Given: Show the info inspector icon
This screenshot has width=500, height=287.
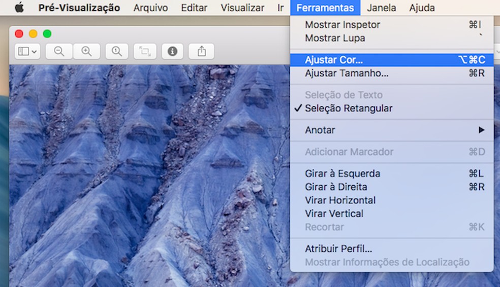Looking at the screenshot, I should click(x=173, y=51).
